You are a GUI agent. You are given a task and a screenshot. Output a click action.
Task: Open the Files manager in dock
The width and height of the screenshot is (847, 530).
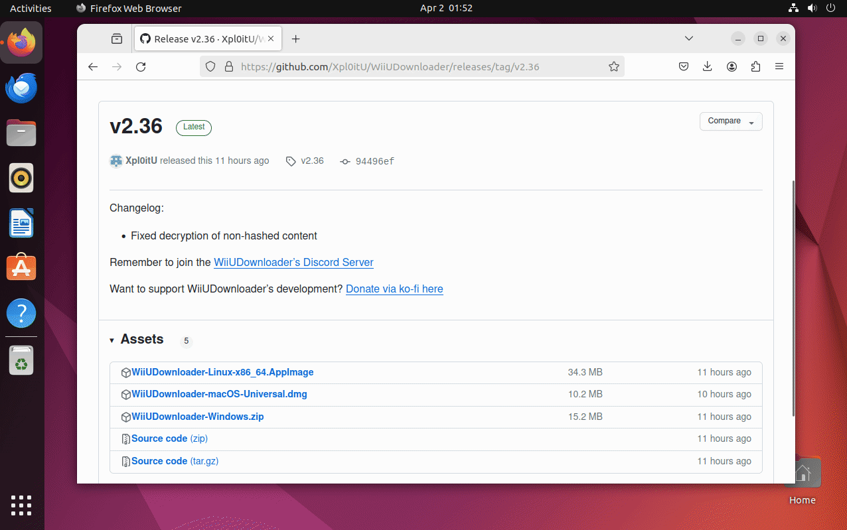click(21, 133)
